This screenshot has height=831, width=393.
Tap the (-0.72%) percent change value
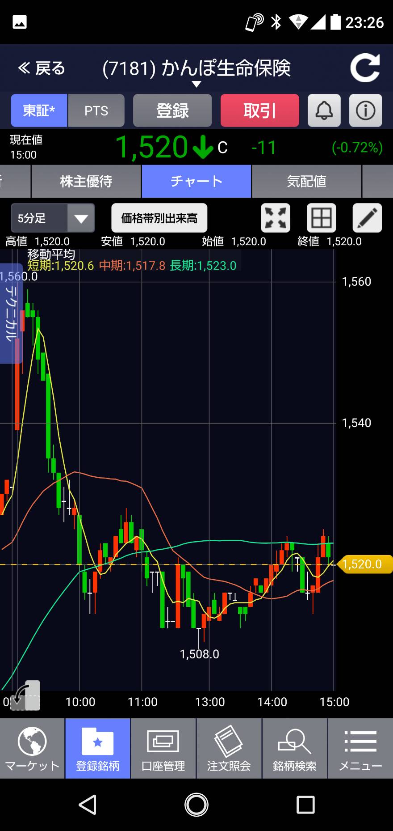point(357,148)
